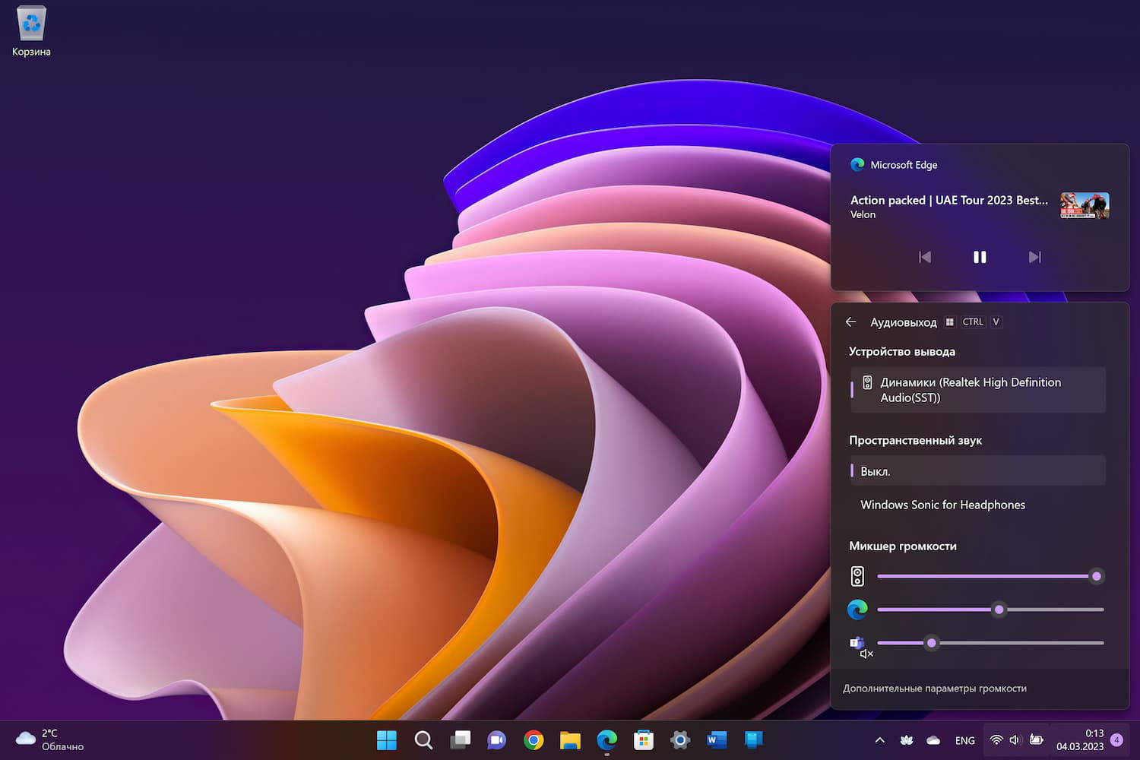The image size is (1140, 760).
Task: Launch Microsoft Word from the taskbar
Action: (717, 739)
